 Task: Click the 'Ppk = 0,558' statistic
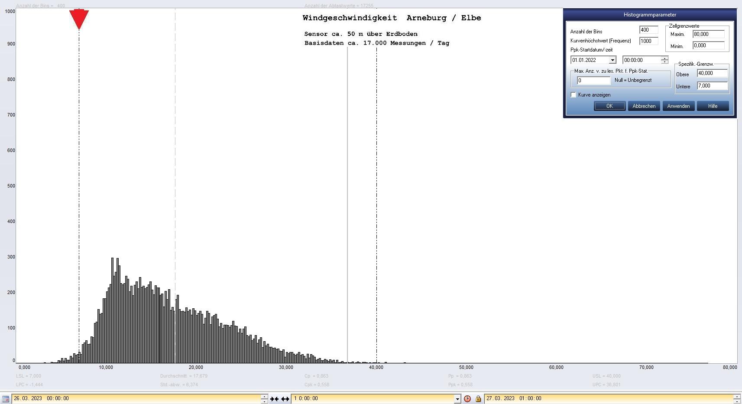click(460, 385)
